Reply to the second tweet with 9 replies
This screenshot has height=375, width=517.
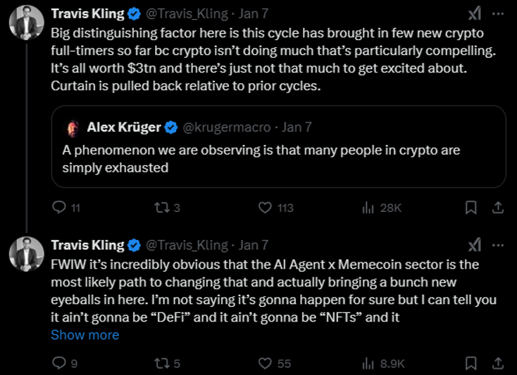pyautogui.click(x=60, y=363)
